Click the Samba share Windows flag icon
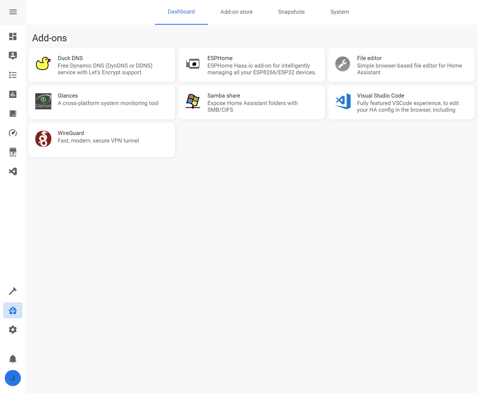The image size is (478, 393). 193,101
